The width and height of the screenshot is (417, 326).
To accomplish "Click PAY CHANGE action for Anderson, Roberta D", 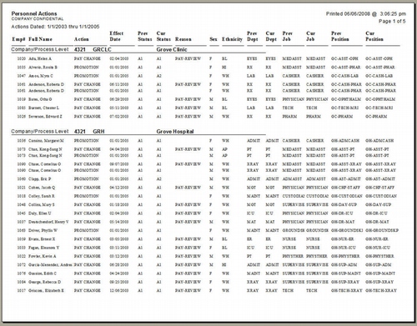I will coord(87,84).
